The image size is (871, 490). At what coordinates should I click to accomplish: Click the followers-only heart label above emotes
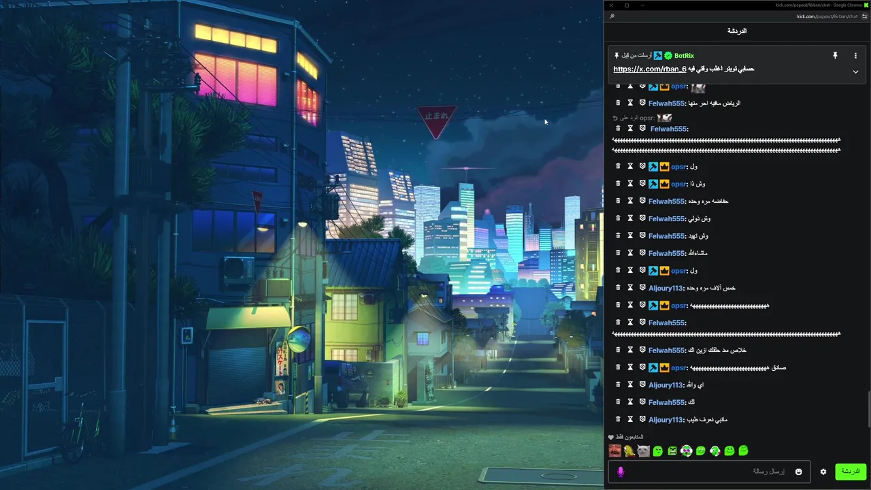point(626,437)
